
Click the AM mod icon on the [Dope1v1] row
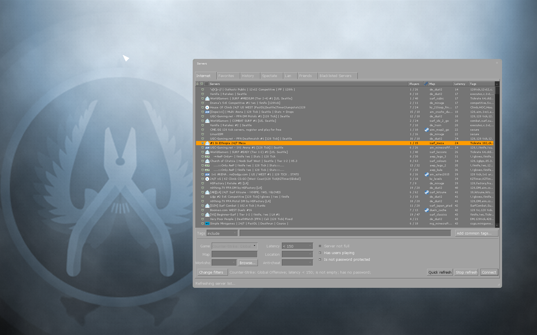tap(207, 112)
